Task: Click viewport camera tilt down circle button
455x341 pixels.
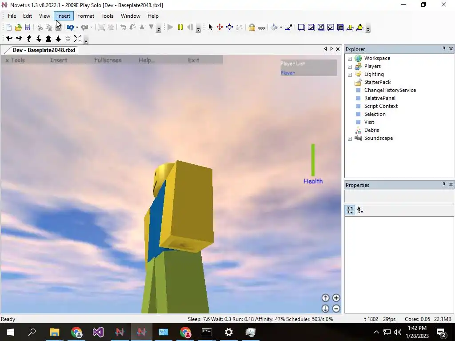Action: pyautogui.click(x=325, y=309)
